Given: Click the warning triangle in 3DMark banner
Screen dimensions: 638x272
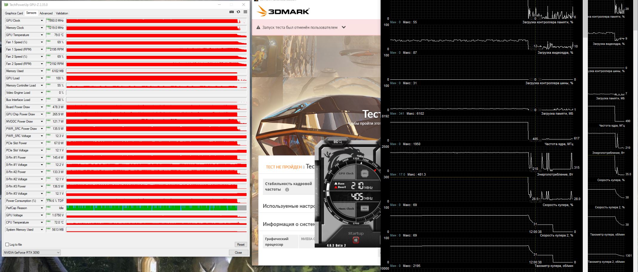Looking at the screenshot, I should [258, 27].
